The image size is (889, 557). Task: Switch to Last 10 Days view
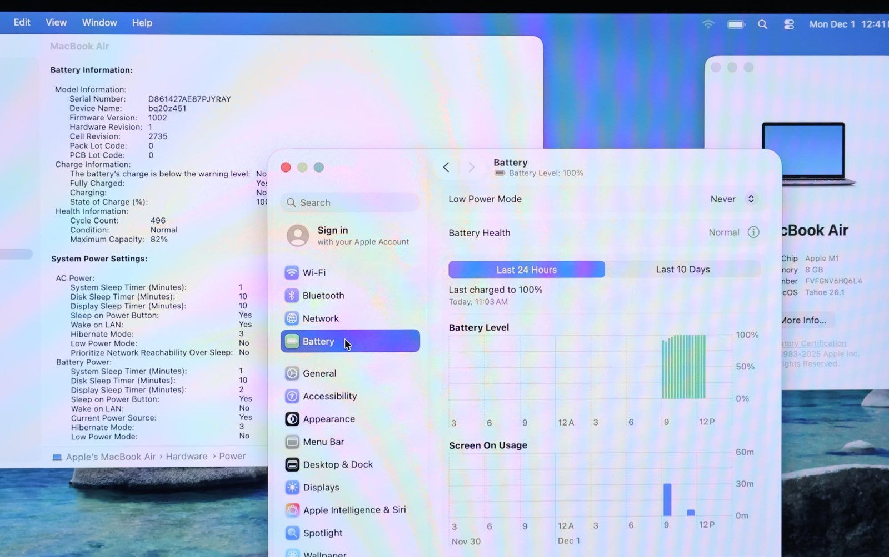[682, 270]
